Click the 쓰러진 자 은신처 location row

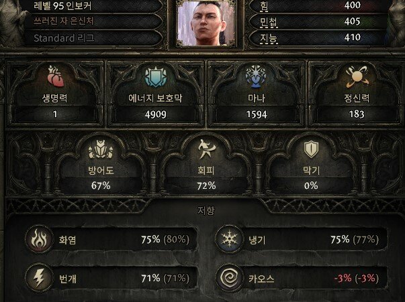(94, 21)
